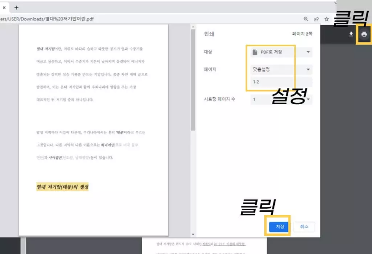372x254 pixels.
Task: Open the pages per sheet dropdown
Action: click(x=281, y=99)
